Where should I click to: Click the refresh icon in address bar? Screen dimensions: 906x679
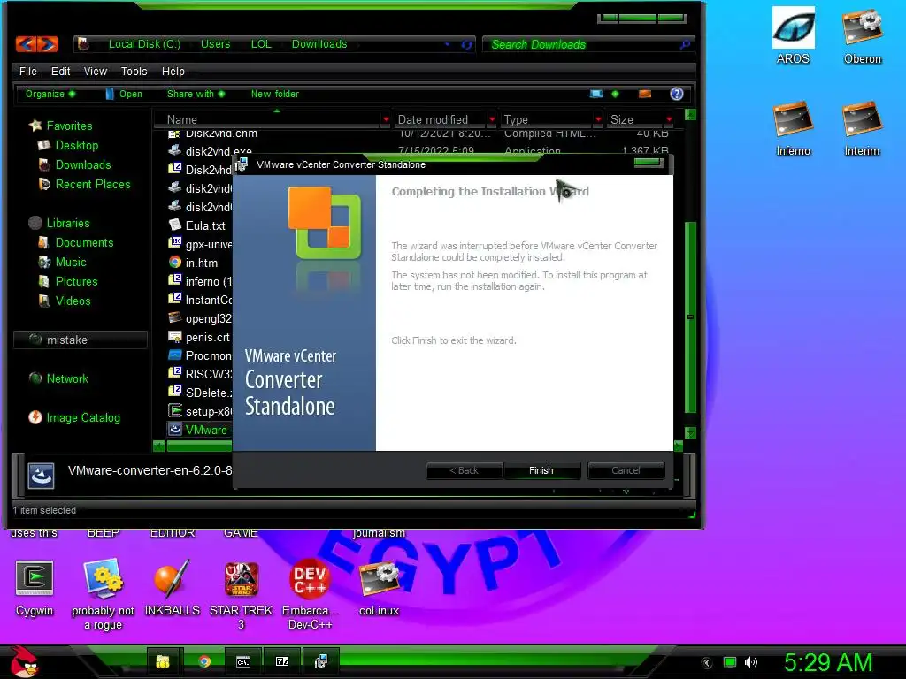(x=467, y=44)
